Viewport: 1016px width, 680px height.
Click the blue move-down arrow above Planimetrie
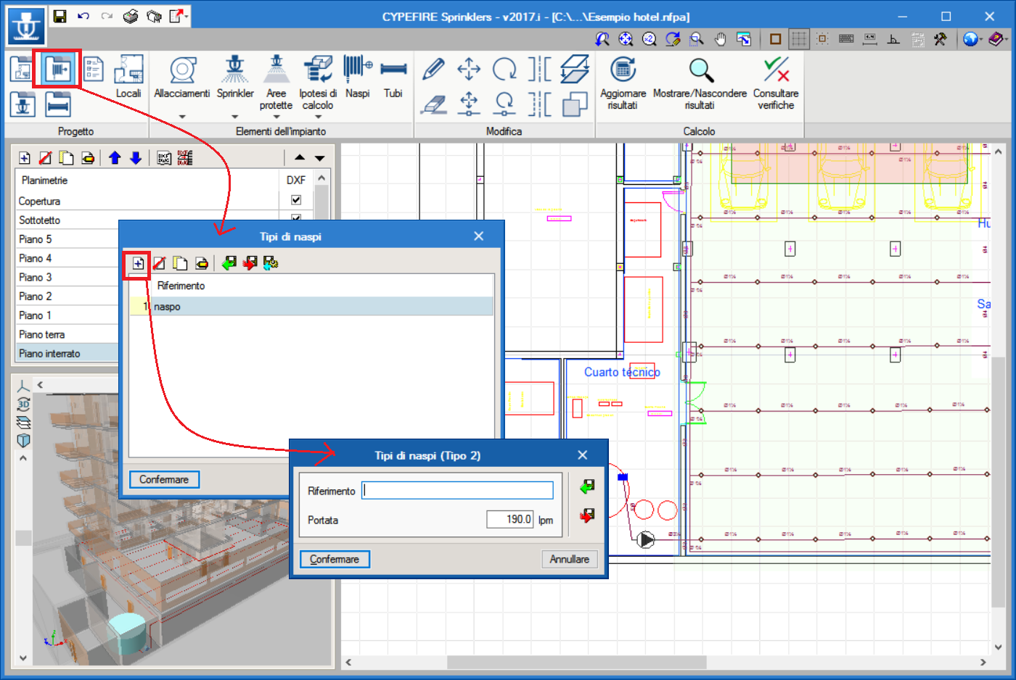click(136, 158)
